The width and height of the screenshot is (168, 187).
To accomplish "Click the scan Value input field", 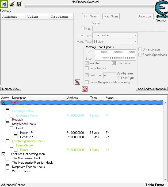I will pyautogui.click(x=130, y=29).
